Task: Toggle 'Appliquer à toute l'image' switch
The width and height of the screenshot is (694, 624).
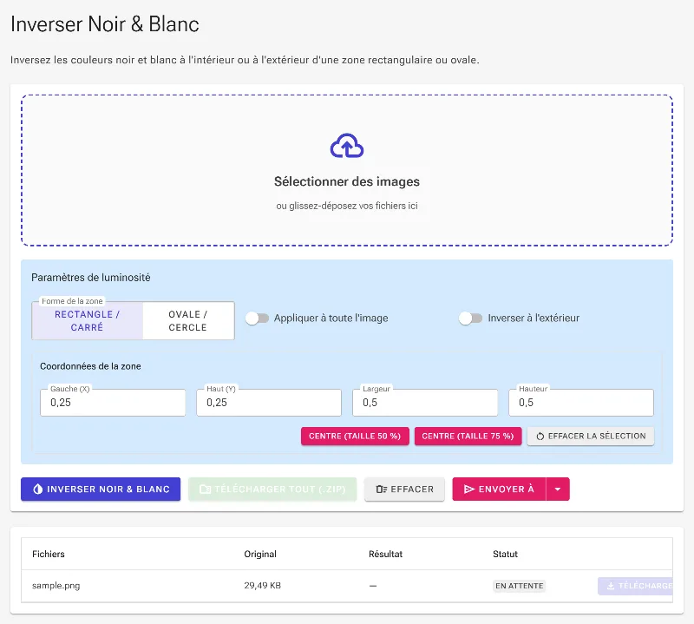Action: (257, 318)
